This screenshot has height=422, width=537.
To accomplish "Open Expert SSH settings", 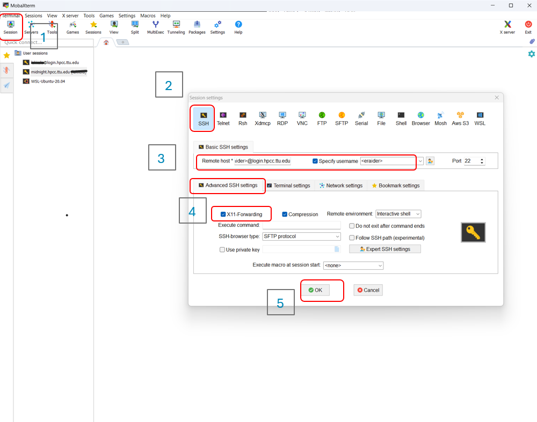I will (x=385, y=249).
